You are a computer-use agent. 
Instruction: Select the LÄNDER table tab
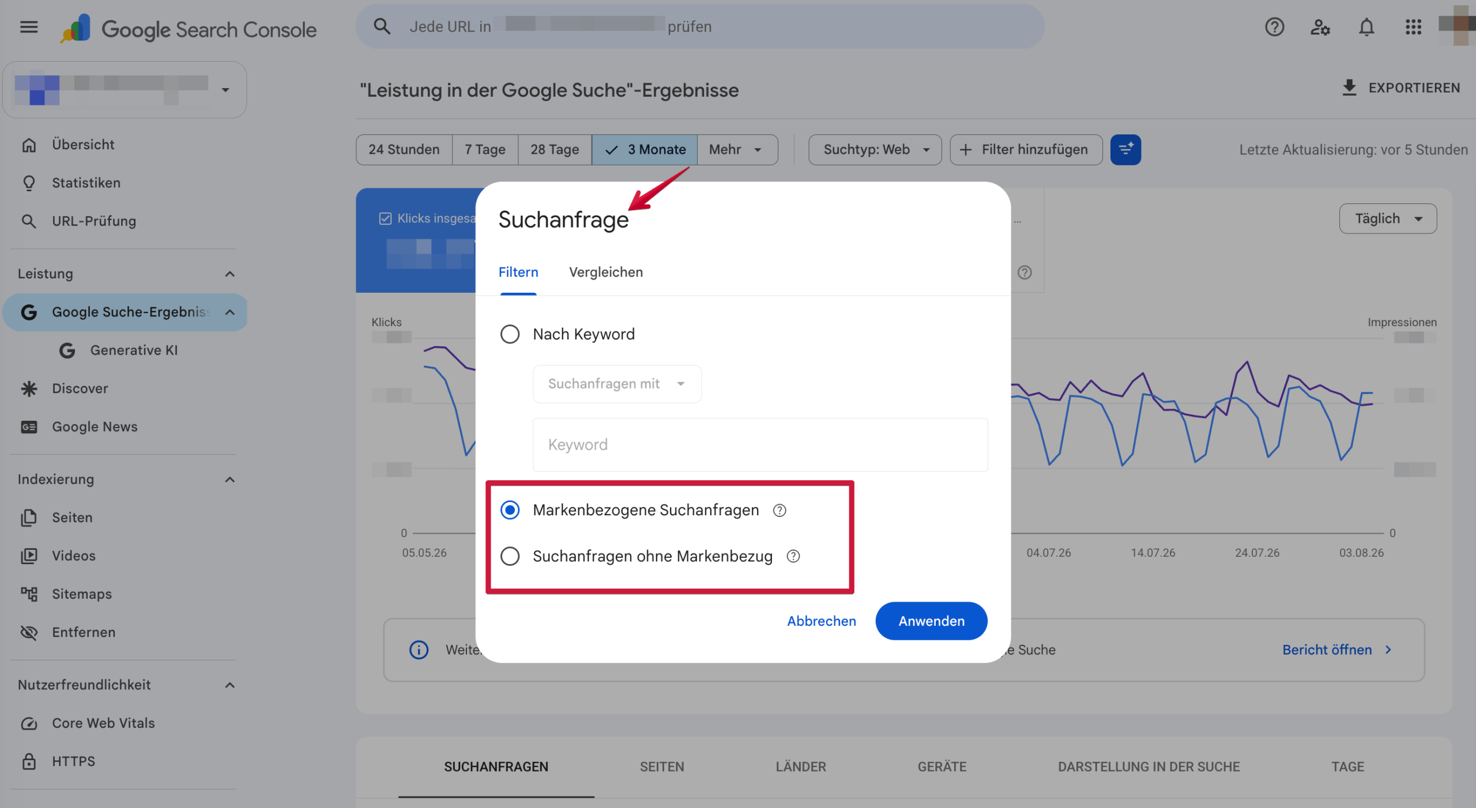801,767
